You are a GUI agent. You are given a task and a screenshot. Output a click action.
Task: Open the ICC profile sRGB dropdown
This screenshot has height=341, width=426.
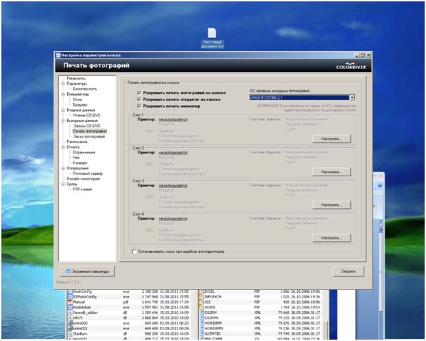pos(351,98)
